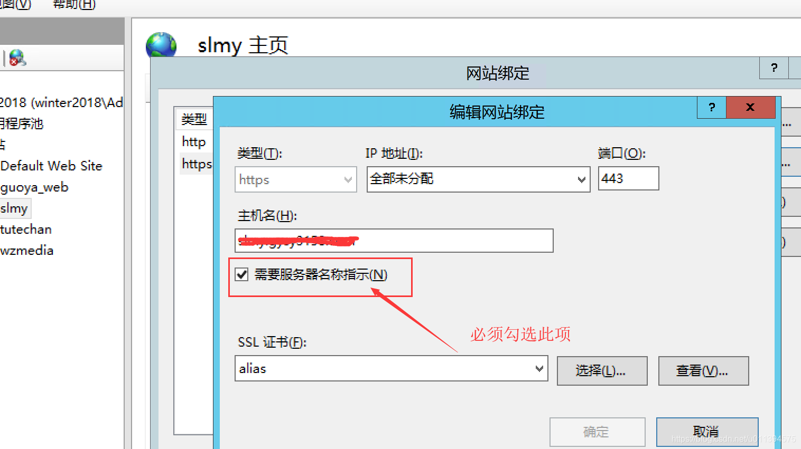Select Default Web Site in the tree
The width and height of the screenshot is (801, 449).
pos(51,166)
